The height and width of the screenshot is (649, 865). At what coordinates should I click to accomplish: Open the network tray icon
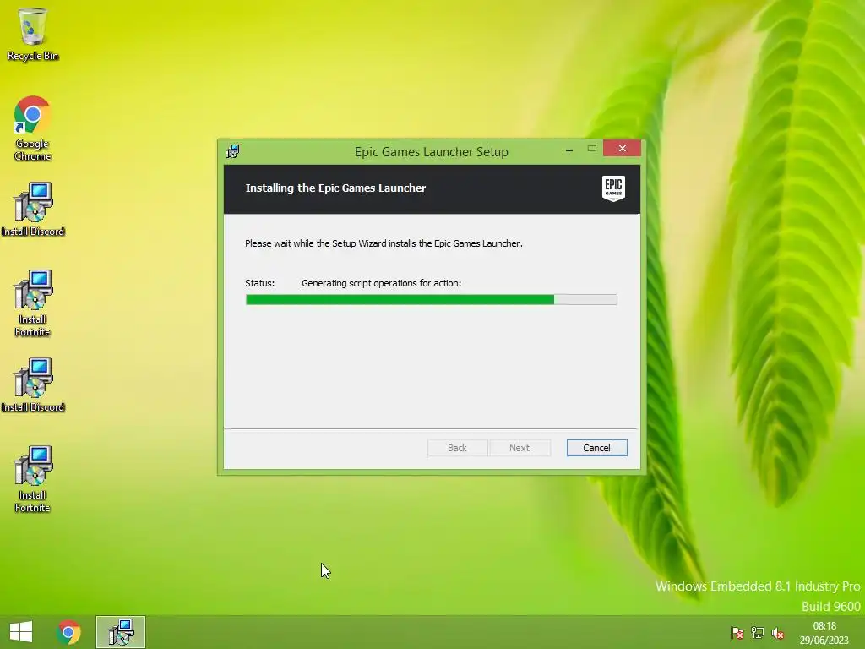tap(758, 633)
